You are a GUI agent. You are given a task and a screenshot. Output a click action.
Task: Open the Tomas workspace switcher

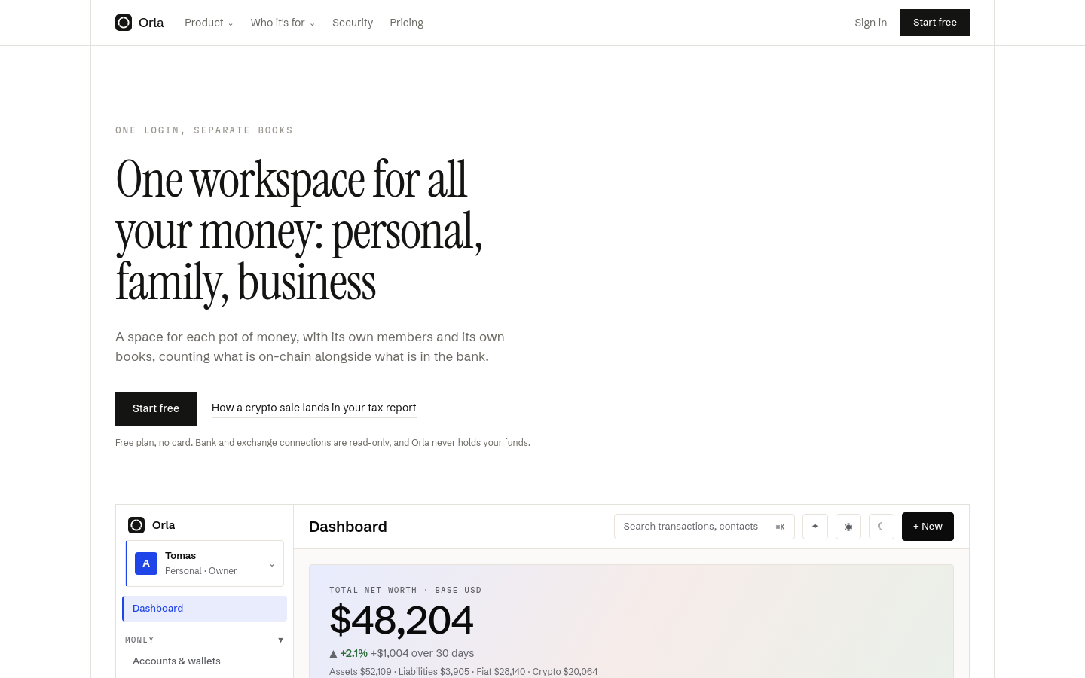[x=205, y=563]
